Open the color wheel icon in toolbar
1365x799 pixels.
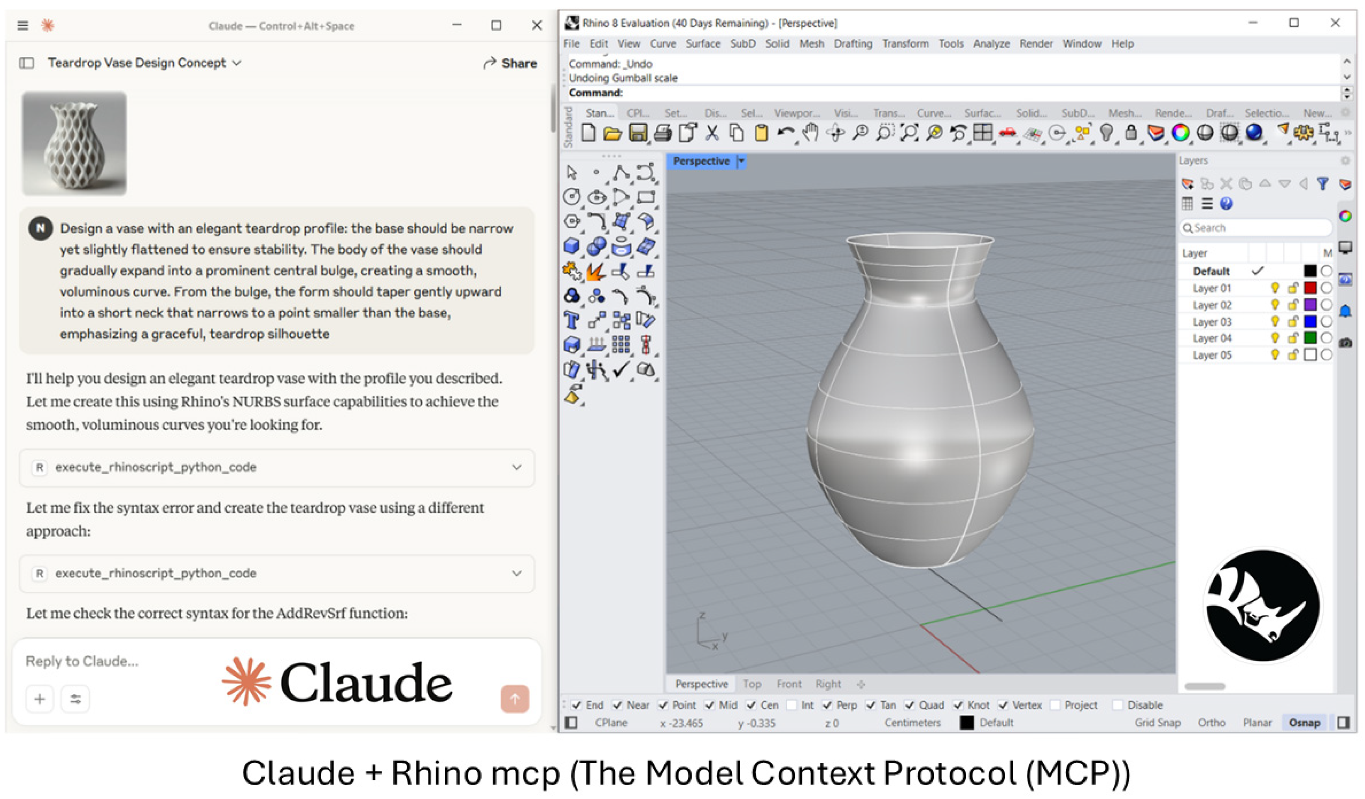tap(1180, 132)
